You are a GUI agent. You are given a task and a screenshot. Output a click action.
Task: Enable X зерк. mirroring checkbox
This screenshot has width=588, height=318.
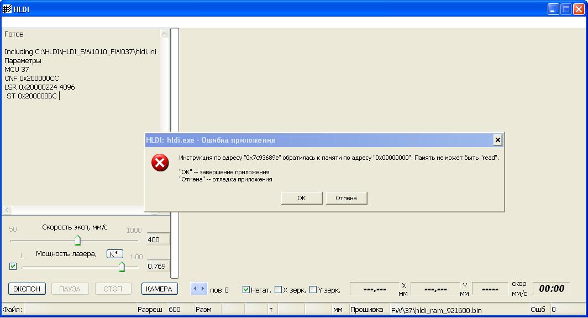click(279, 289)
